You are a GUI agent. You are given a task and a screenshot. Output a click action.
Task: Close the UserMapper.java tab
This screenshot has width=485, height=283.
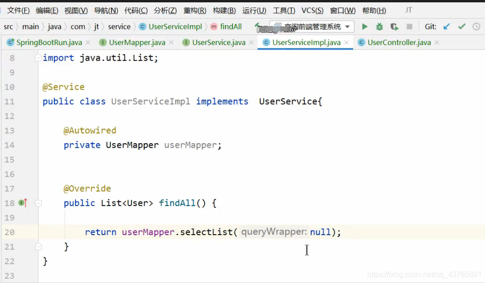coord(171,42)
